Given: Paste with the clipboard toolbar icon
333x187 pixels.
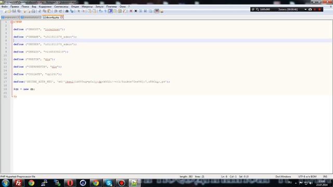Looking at the screenshot, I should click(x=49, y=11).
